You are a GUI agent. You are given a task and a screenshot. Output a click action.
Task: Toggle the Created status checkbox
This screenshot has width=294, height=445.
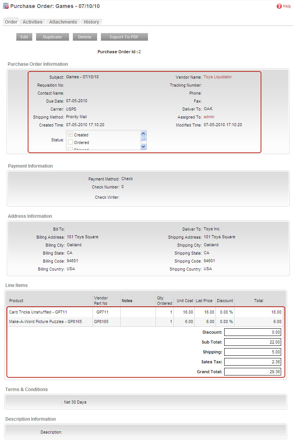(71, 135)
